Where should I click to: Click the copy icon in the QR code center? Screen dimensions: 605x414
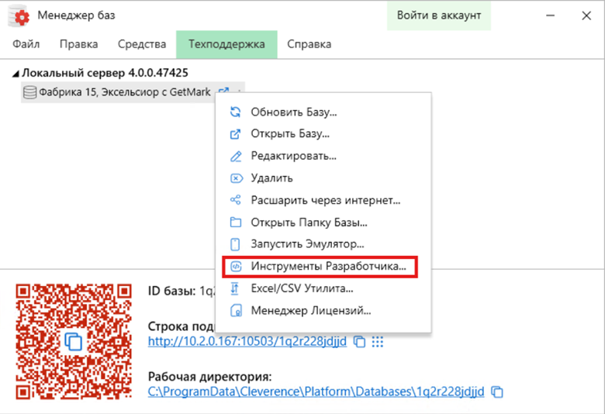tap(74, 341)
